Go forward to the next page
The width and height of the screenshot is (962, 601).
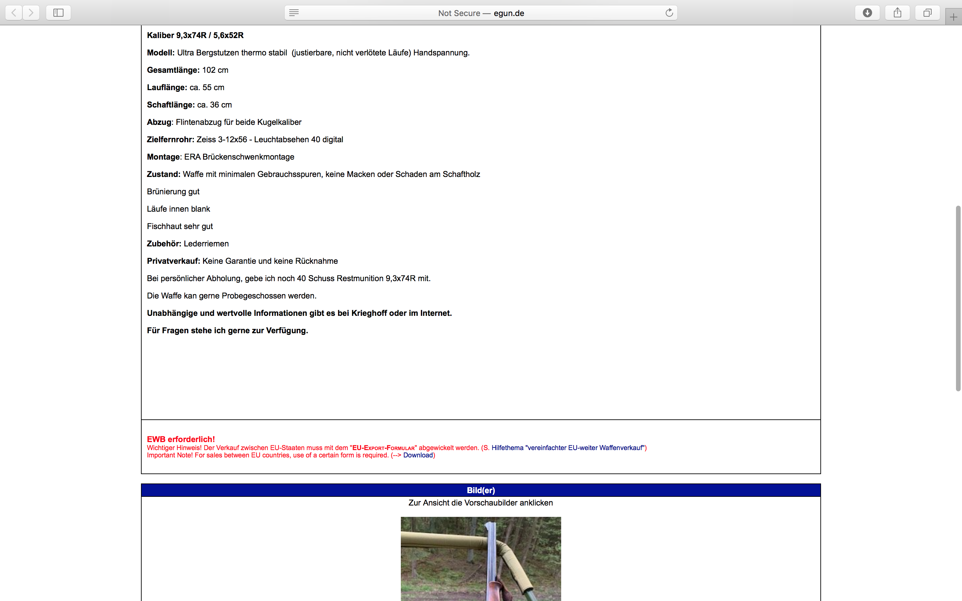(31, 13)
